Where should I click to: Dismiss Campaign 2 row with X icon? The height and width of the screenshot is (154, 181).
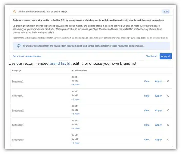tap(168, 96)
